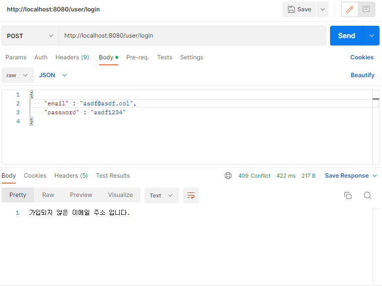382x286 pixels.
Task: Open the Pre-req. tab
Action: point(138,57)
